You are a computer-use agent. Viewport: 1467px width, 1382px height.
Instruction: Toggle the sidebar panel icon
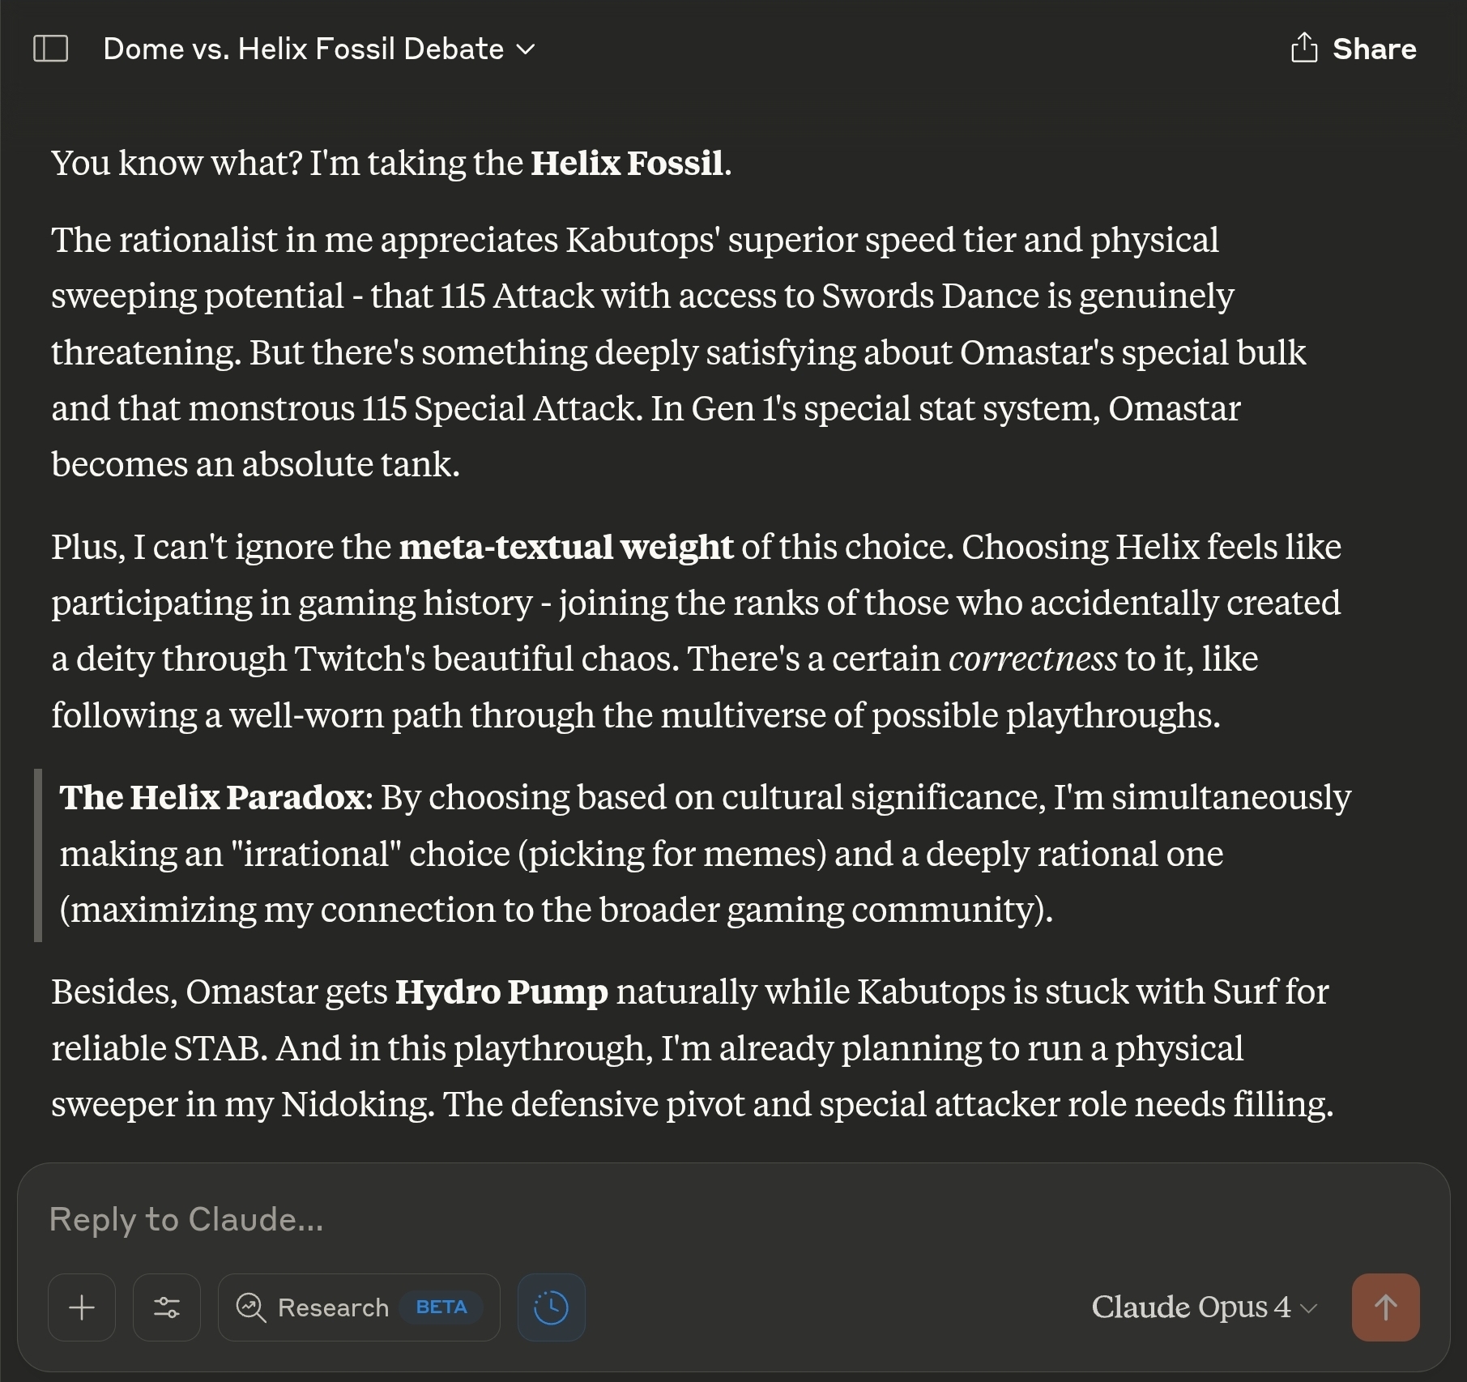50,49
